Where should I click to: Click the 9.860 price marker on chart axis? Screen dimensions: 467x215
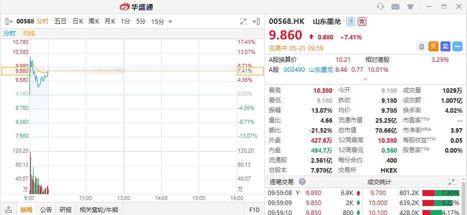click(x=15, y=71)
